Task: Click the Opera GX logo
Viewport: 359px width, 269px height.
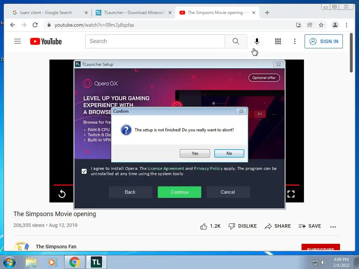Action: click(100, 83)
